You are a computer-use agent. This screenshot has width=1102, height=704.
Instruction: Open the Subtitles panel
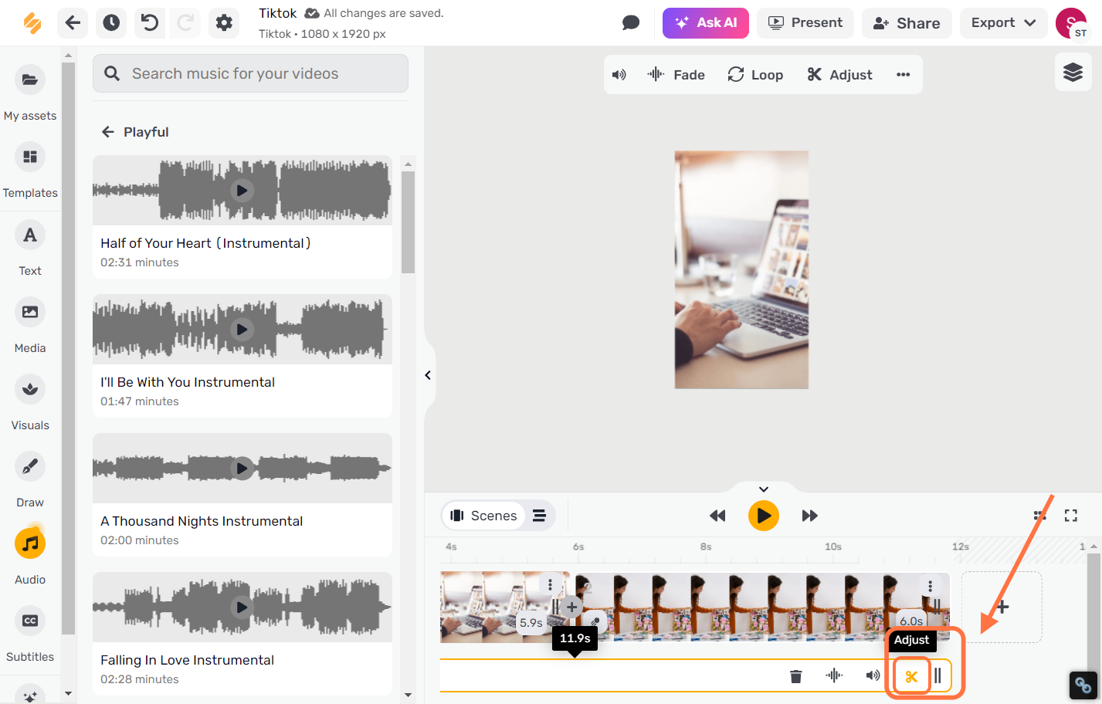coord(30,633)
